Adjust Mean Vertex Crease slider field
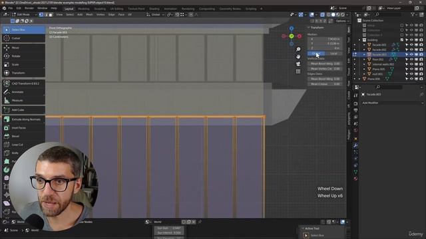Viewport: 426px width, 239px height. coord(325,69)
